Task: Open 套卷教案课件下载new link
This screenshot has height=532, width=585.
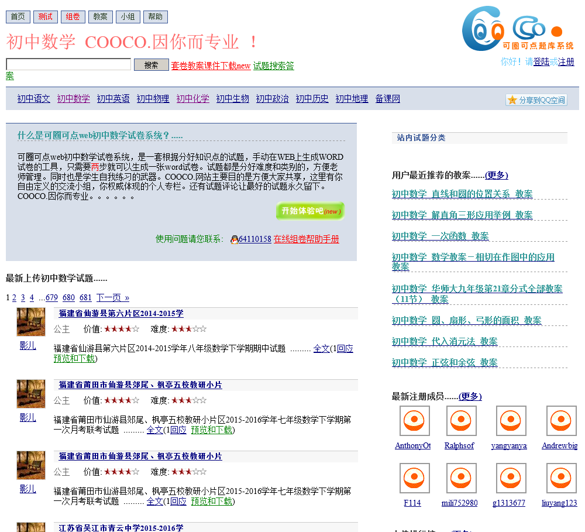Action: (211, 66)
